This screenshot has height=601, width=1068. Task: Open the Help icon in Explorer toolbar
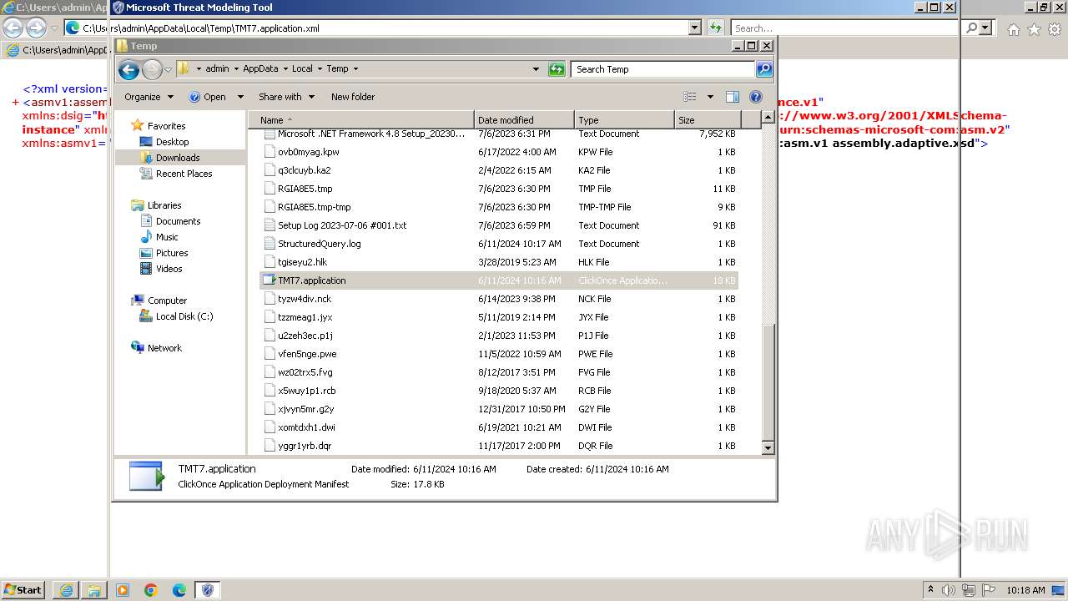756,97
